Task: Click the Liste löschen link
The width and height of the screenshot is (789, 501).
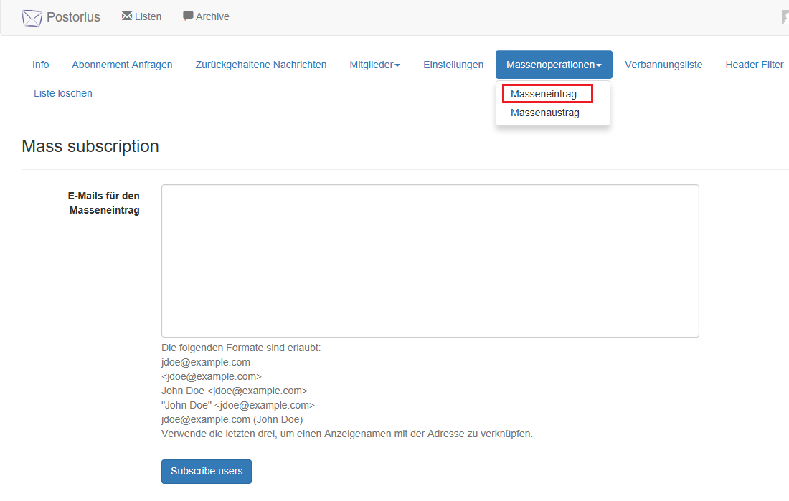Action: (x=63, y=93)
